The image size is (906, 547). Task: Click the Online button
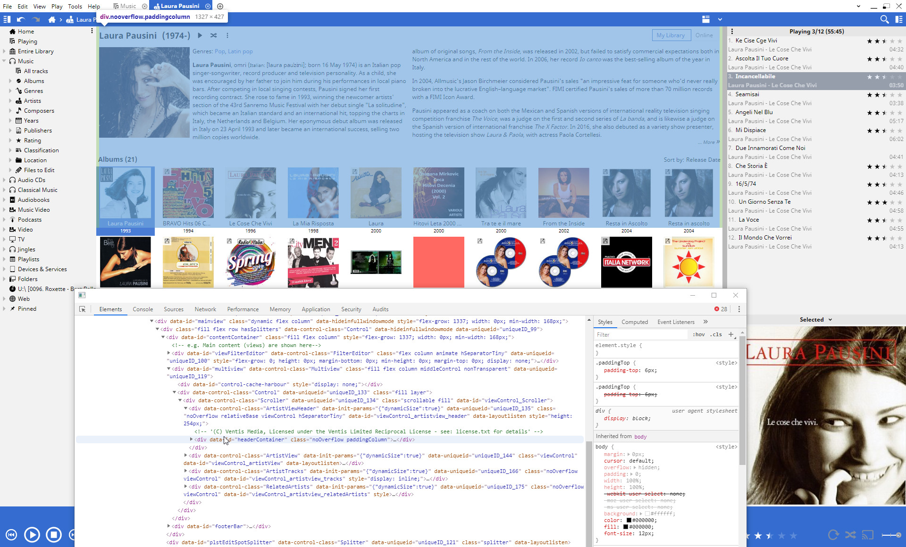click(704, 35)
